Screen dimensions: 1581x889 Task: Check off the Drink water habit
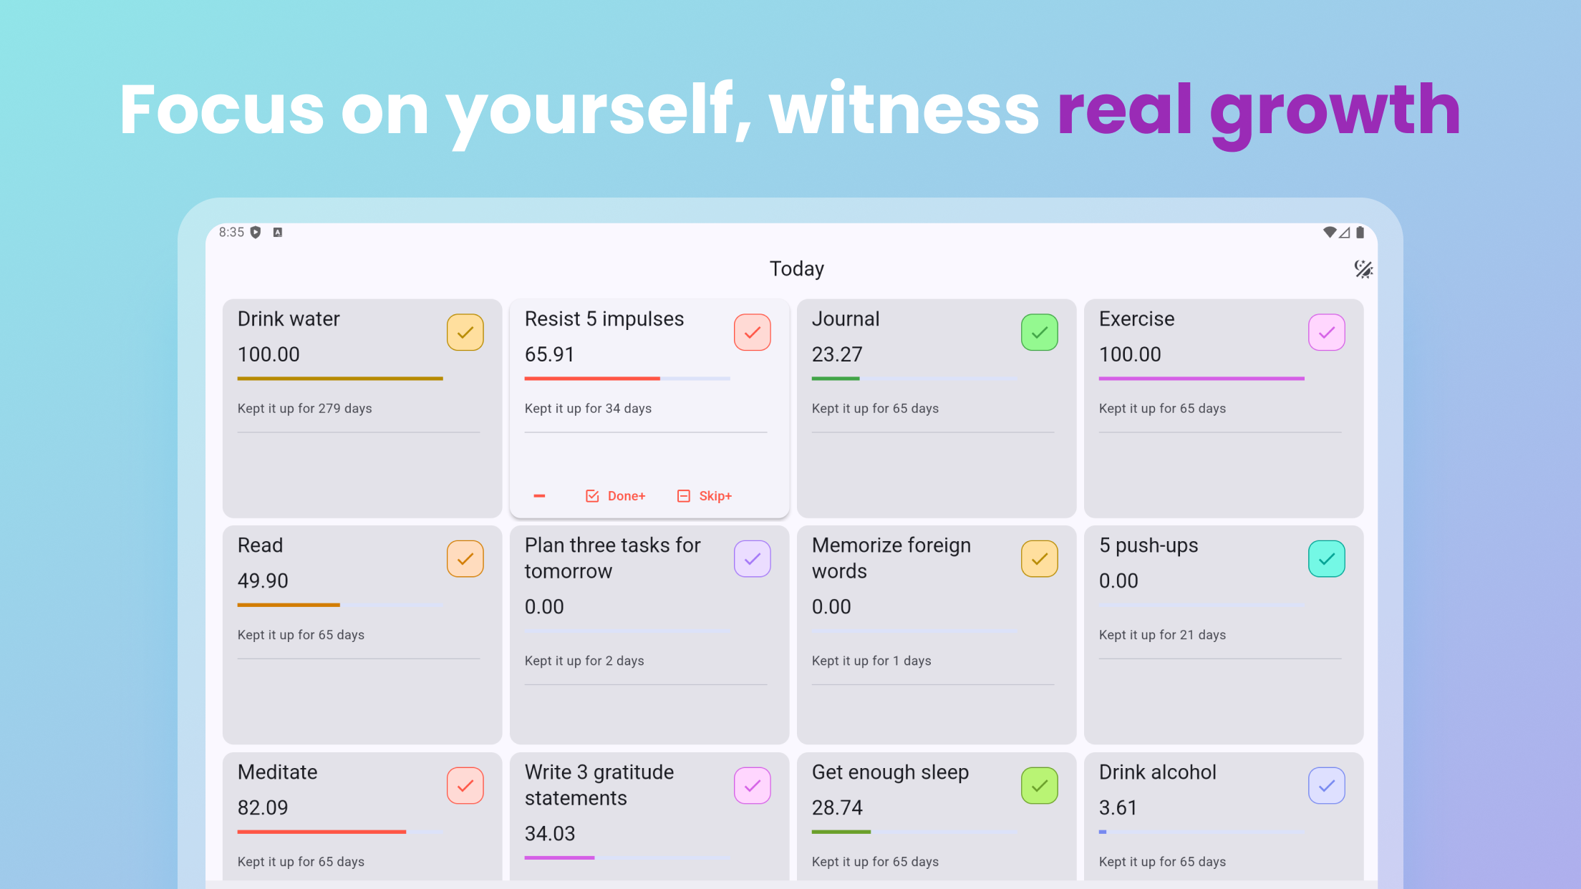[x=465, y=332]
